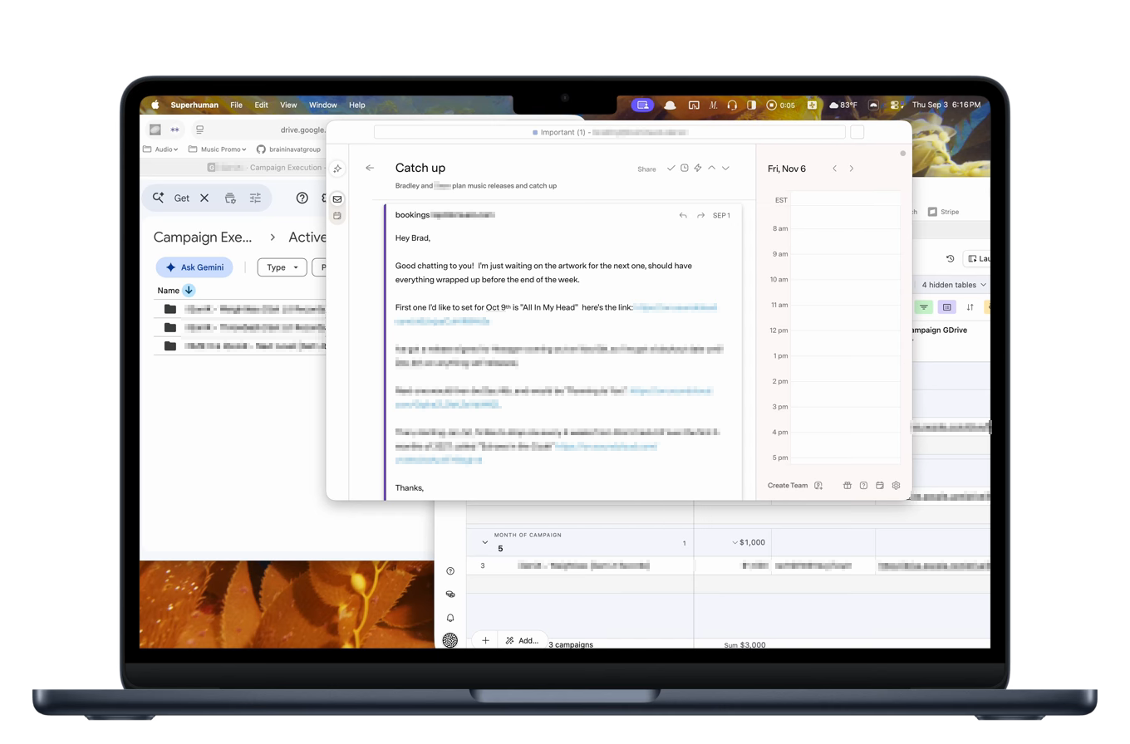Go to previous conversation with up chevron
The image size is (1130, 744).
click(x=712, y=168)
